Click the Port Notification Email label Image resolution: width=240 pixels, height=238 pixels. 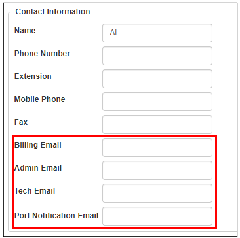(56, 216)
